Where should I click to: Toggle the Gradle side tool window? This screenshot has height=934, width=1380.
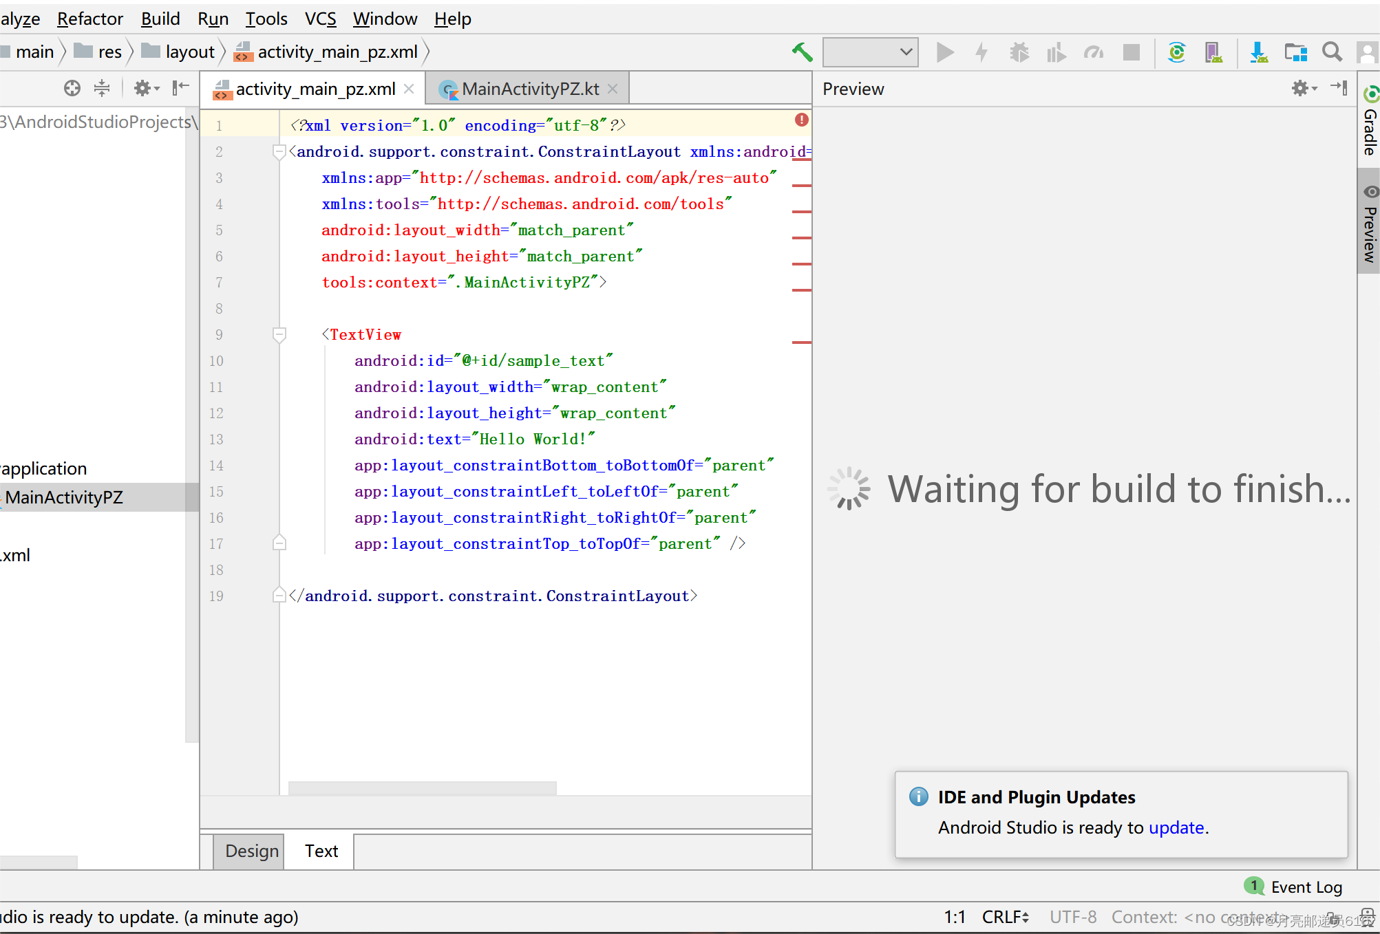click(1370, 122)
